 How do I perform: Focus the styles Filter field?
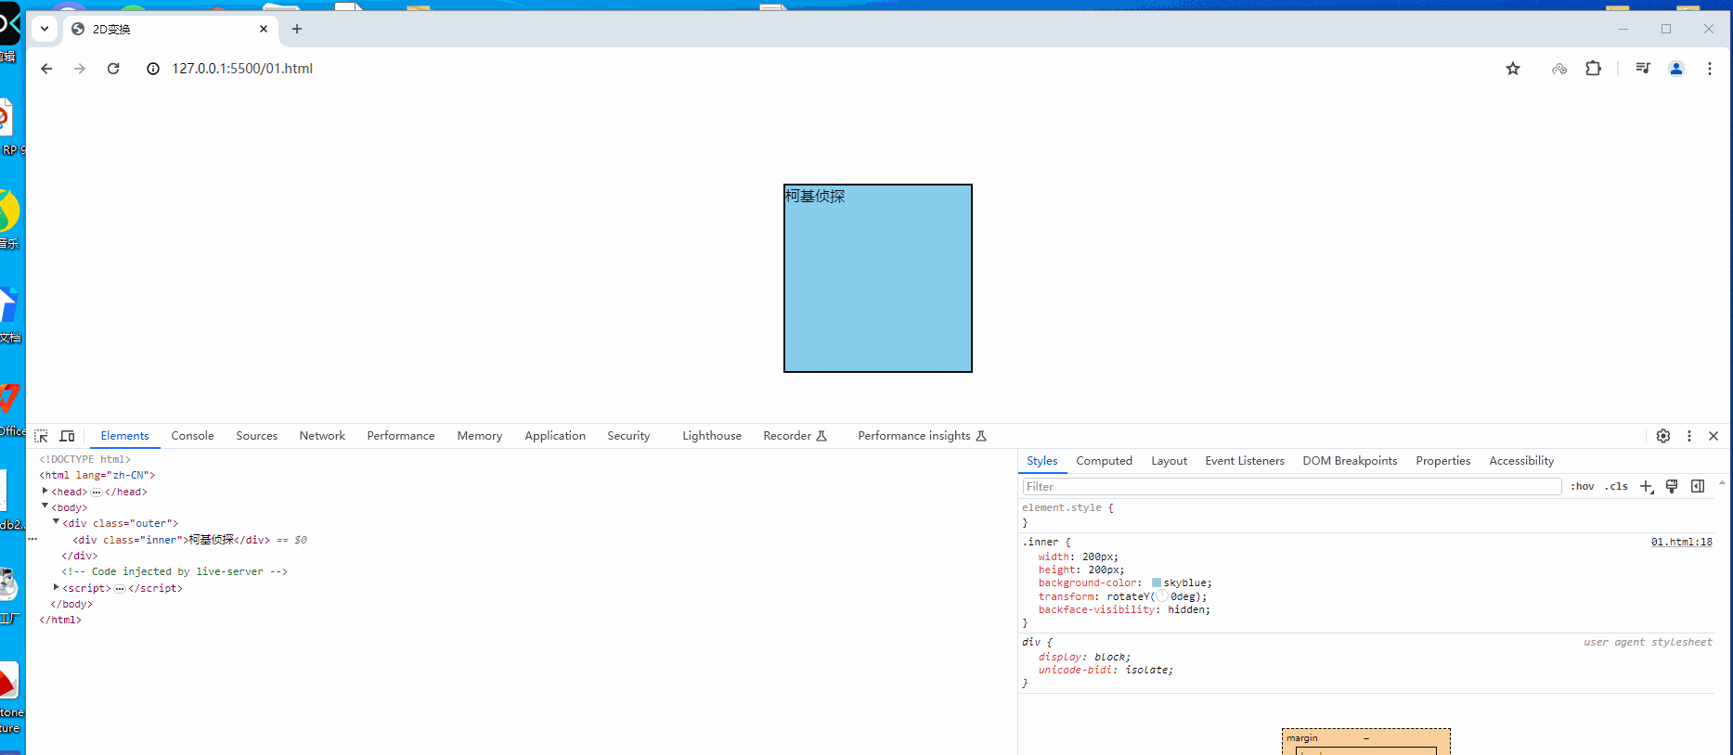[1292, 487]
